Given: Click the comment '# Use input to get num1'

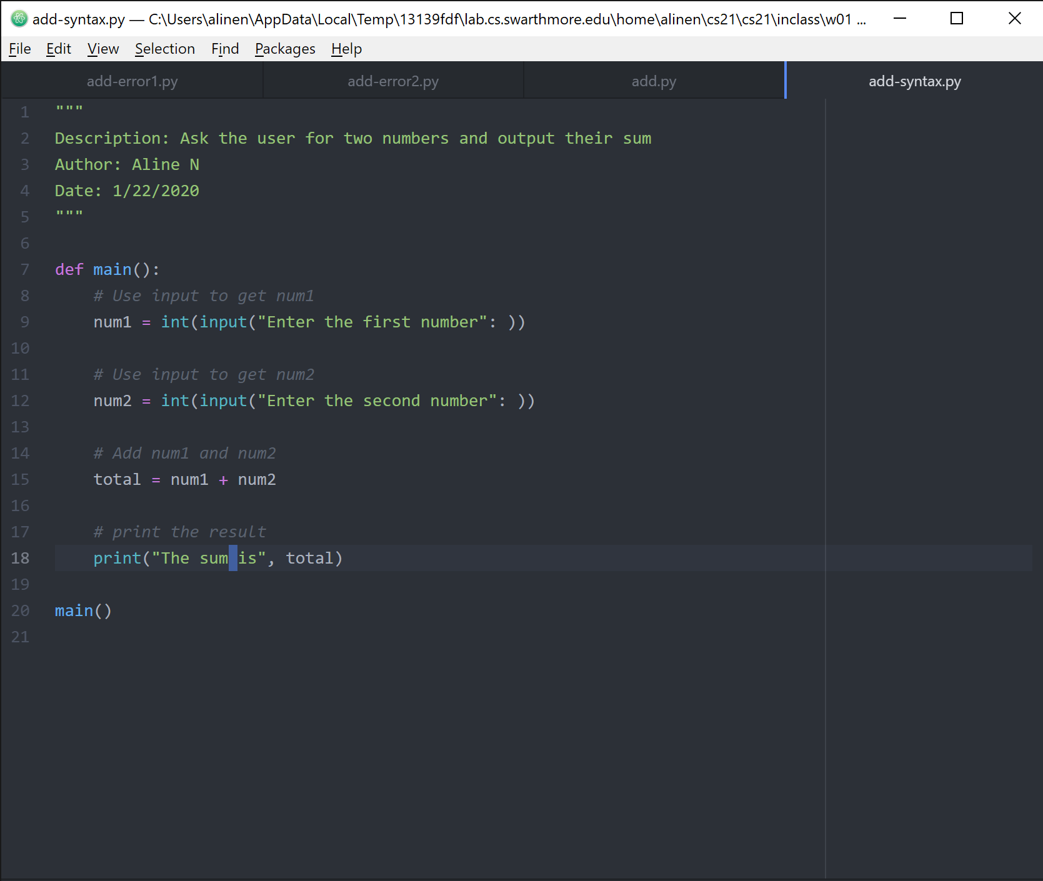Looking at the screenshot, I should pyautogui.click(x=204, y=296).
